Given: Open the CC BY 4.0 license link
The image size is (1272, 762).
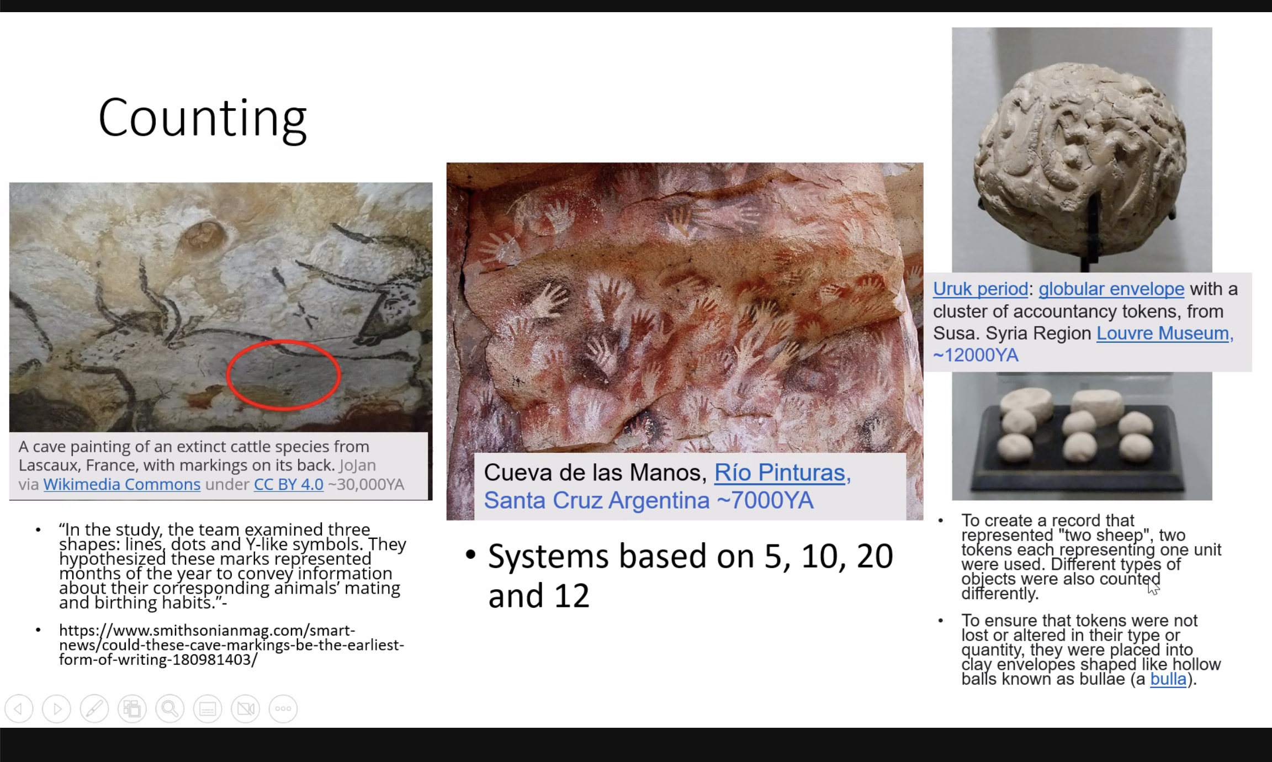Looking at the screenshot, I should [x=288, y=484].
